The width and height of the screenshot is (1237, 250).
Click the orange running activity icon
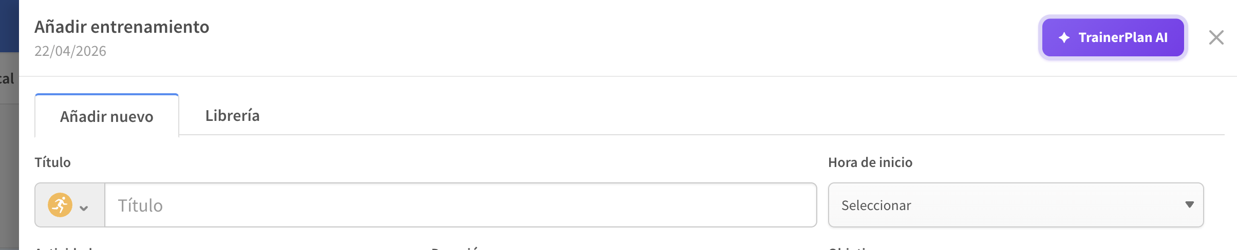pos(60,205)
